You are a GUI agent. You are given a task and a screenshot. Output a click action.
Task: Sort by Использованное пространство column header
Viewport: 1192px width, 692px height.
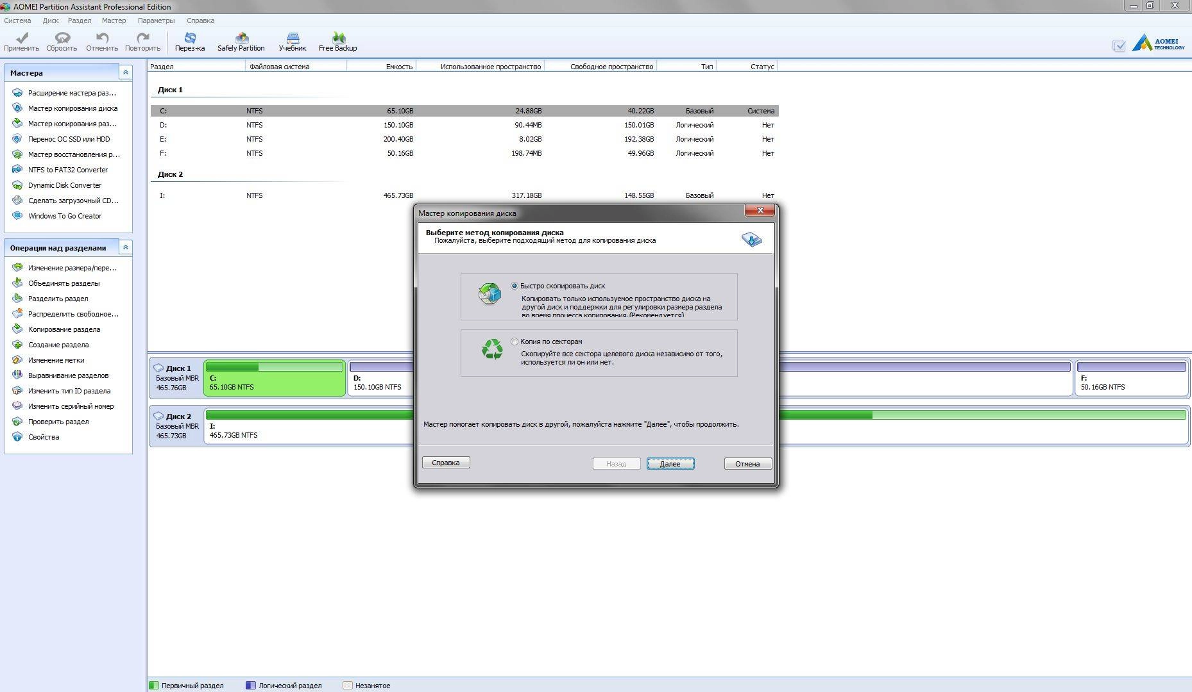pyautogui.click(x=481, y=67)
